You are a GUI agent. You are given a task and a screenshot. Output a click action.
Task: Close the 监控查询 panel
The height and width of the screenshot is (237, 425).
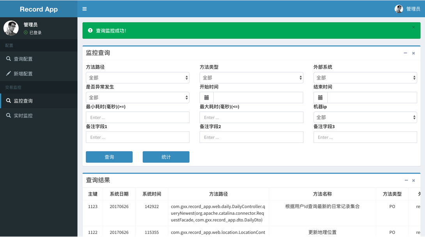pos(413,53)
